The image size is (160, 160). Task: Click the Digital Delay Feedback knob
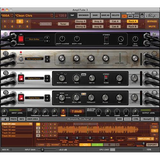click(91, 98)
